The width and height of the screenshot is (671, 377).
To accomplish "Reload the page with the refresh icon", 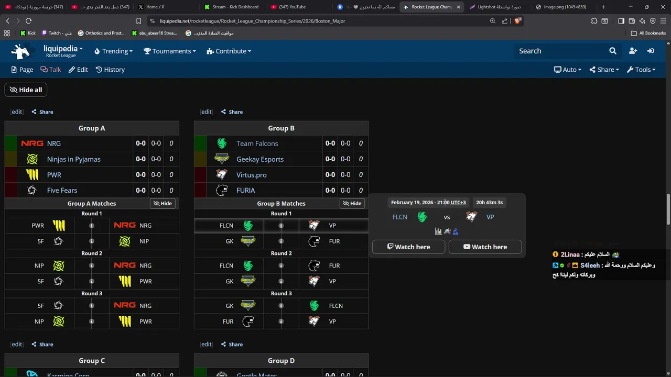I will click(x=28, y=21).
